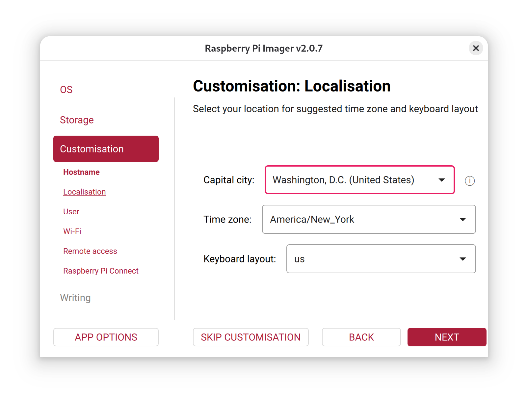The height and width of the screenshot is (401, 528).
Task: Open the User customisation page
Action: [x=71, y=212]
